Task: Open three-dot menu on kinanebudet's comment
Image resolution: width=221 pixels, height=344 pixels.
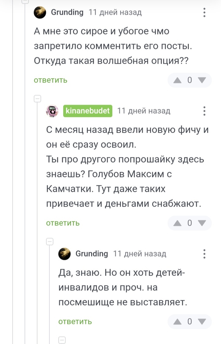Action: (x=204, y=111)
